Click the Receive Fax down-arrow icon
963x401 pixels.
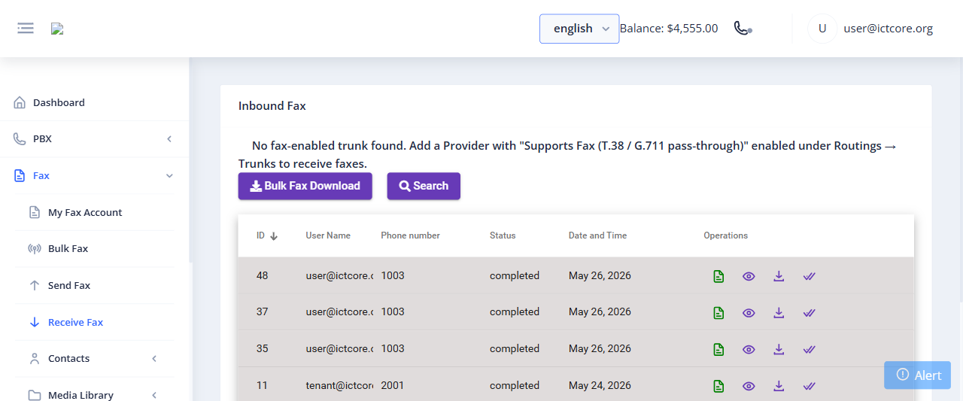[35, 322]
